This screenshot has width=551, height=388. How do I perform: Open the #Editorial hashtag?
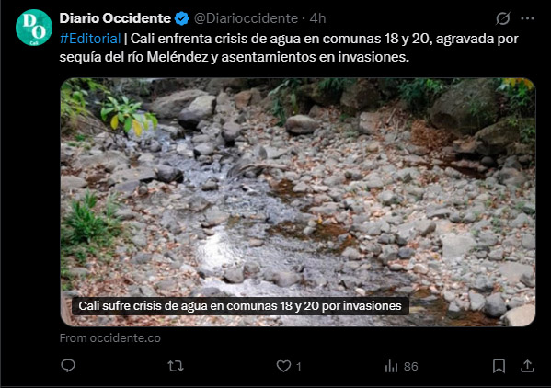click(90, 39)
